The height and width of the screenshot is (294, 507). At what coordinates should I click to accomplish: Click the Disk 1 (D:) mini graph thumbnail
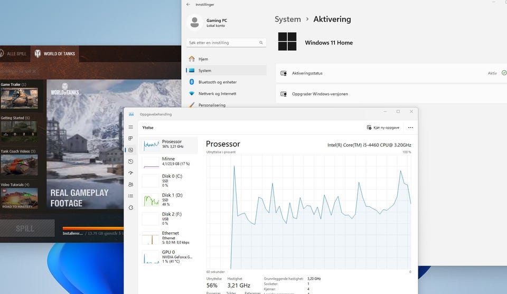pyautogui.click(x=151, y=200)
